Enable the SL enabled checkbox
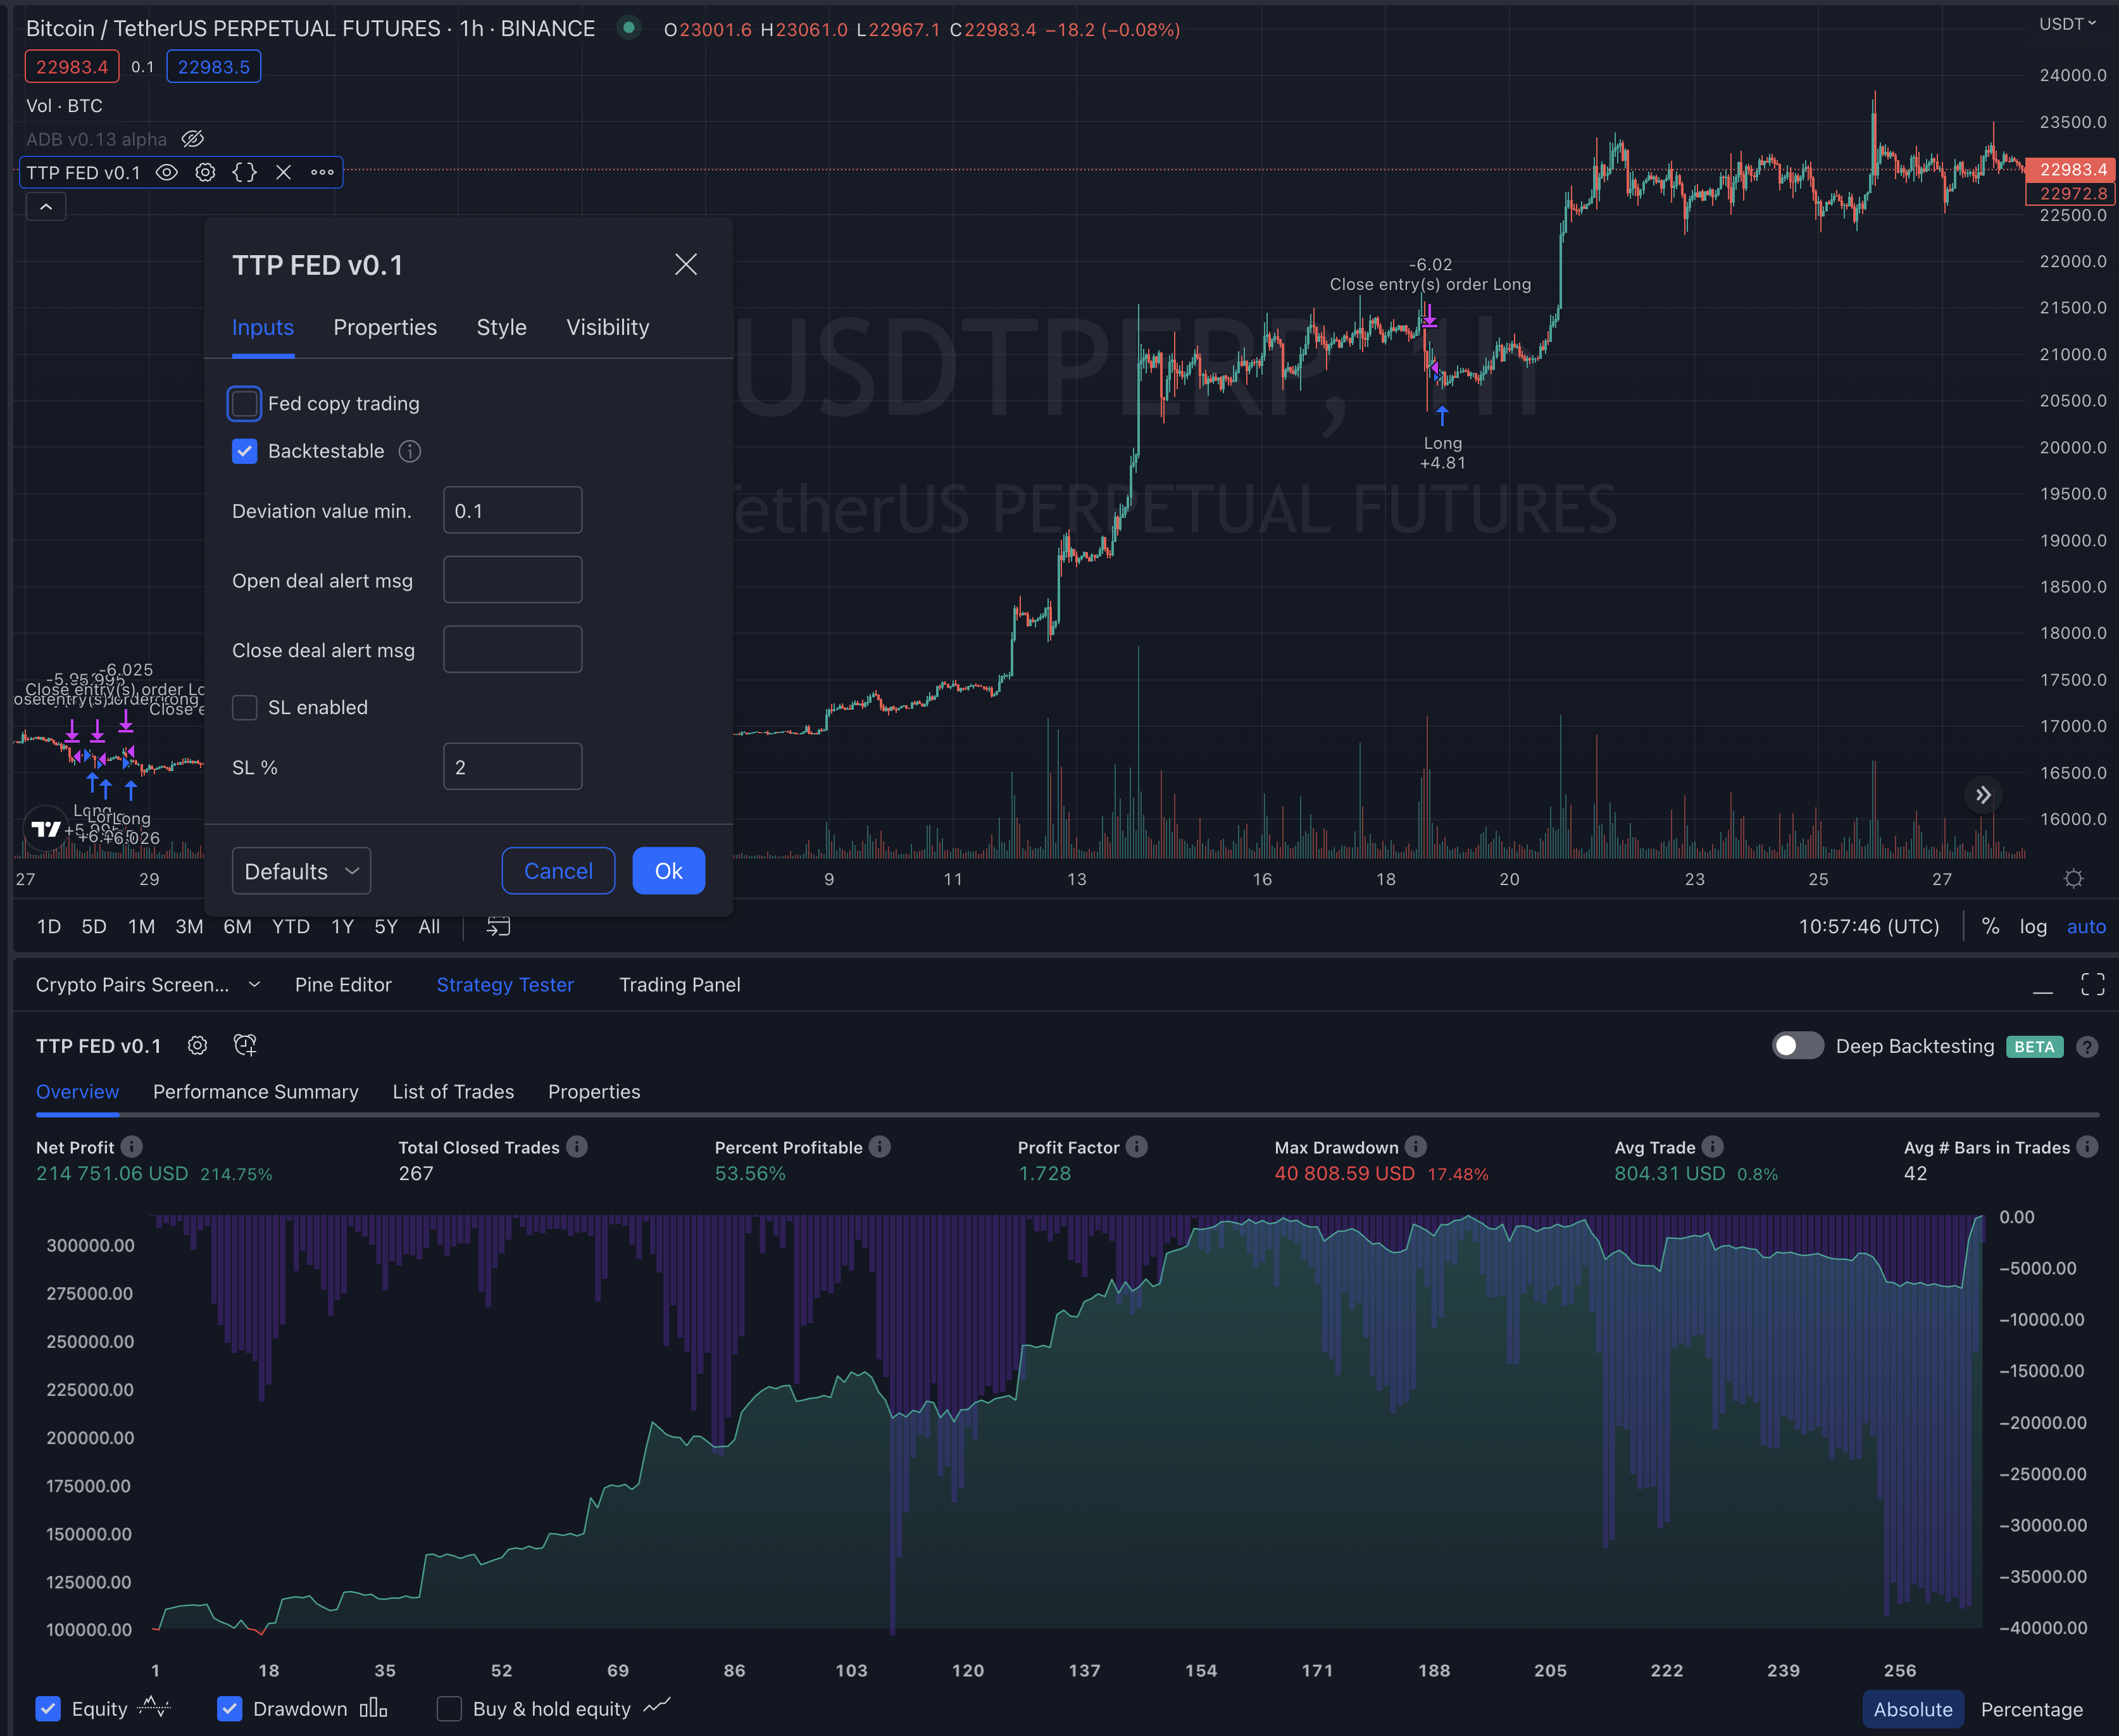Image resolution: width=2119 pixels, height=1736 pixels. 245,708
